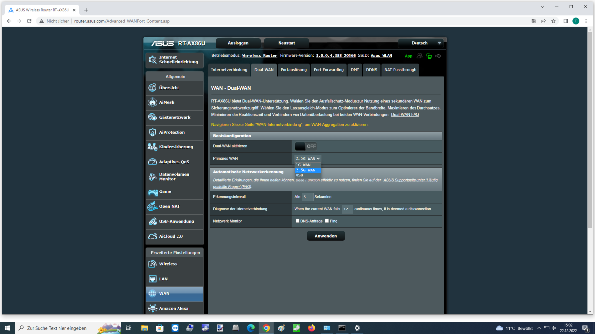Image resolution: width=595 pixels, height=334 pixels.
Task: Select 1G WAN option
Action: 308,165
